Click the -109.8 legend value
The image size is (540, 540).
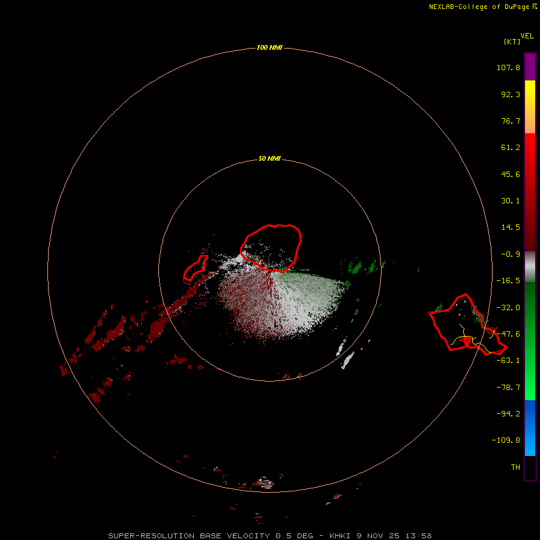pos(506,440)
